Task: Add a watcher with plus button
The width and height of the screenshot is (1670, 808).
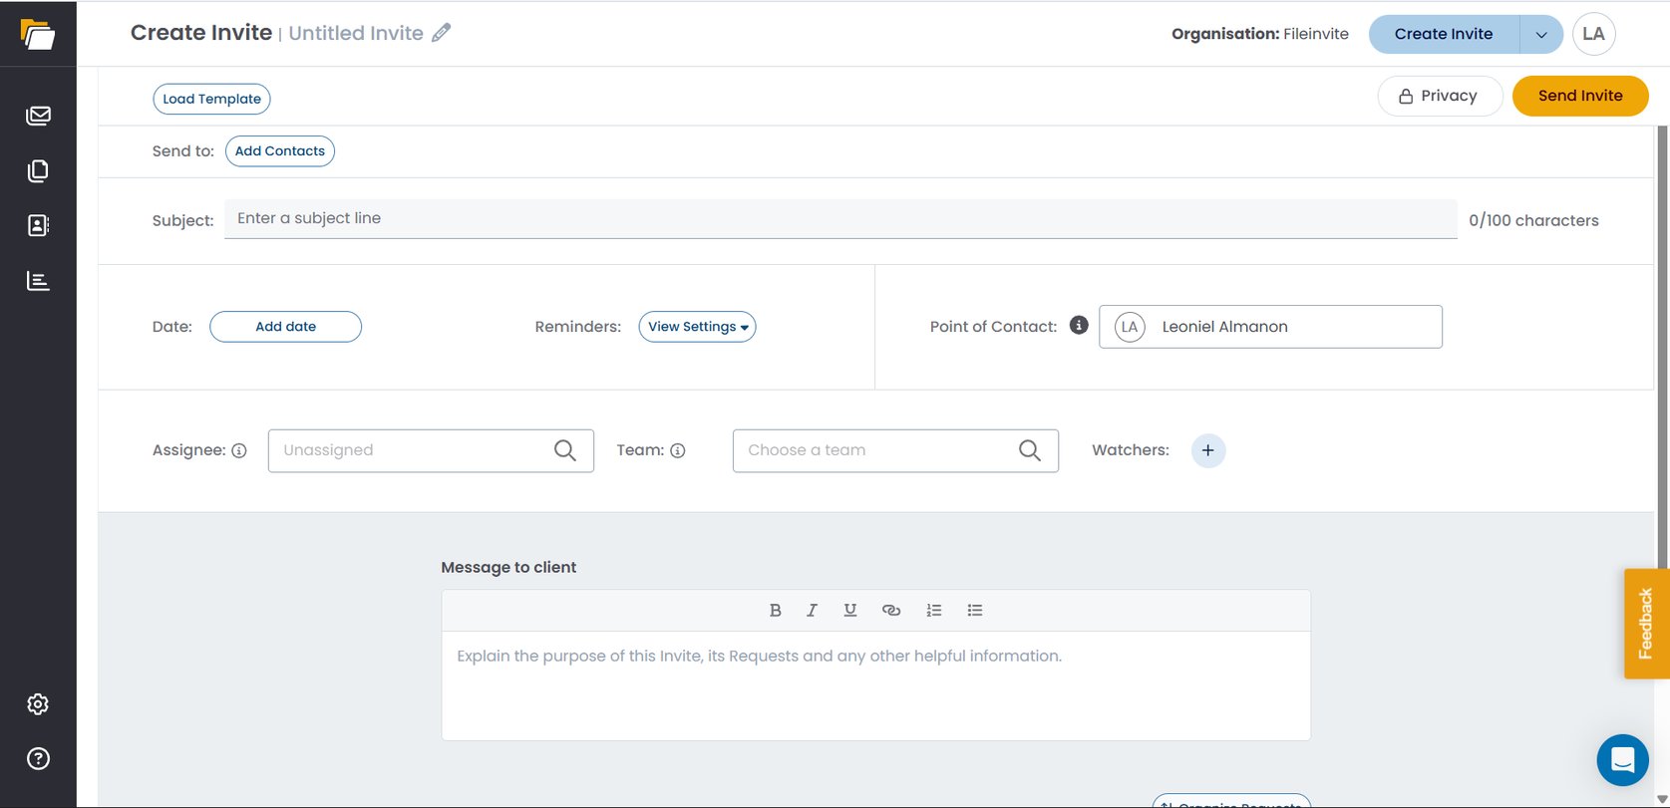Action: [1208, 450]
